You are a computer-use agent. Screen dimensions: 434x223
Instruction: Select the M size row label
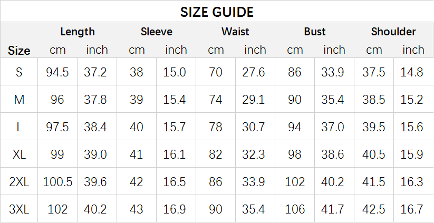click(19, 99)
